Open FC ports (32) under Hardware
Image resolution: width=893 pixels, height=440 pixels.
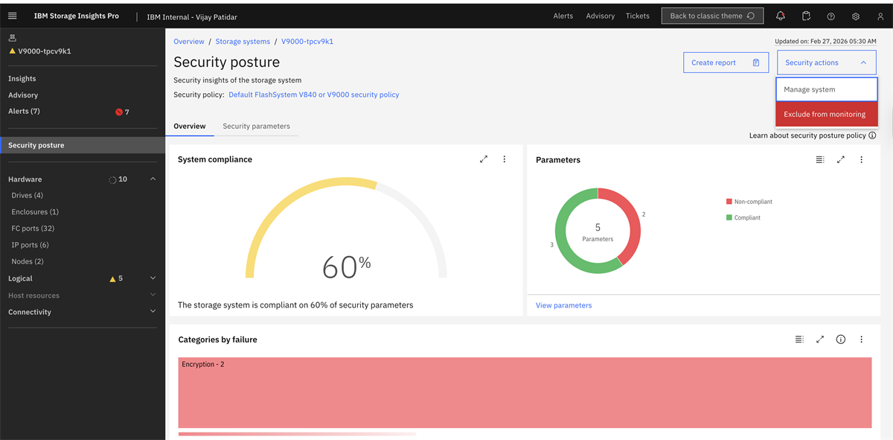33,229
